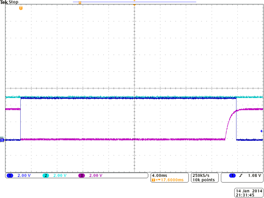Click the 21:31:45 time stamp
Image resolution: width=264 pixels, height=198 pixels.
[245, 195]
